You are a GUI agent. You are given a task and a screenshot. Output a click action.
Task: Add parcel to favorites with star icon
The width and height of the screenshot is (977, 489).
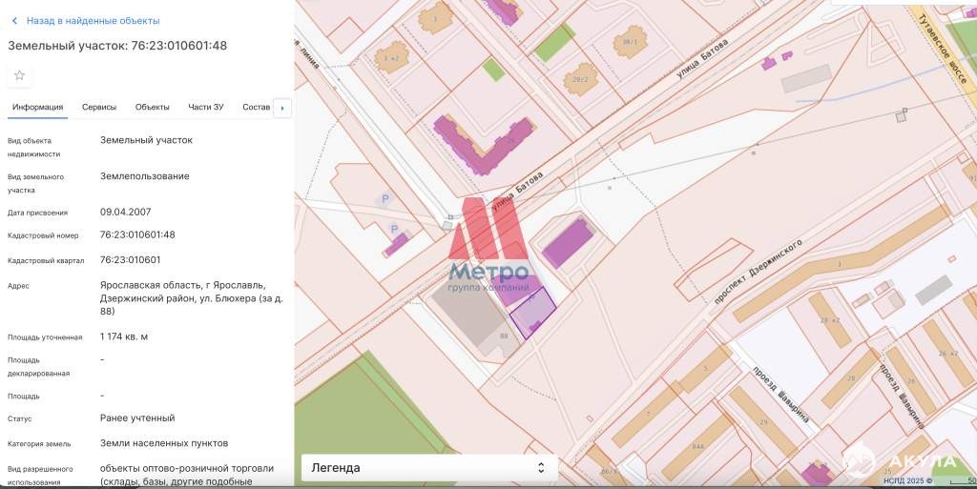pyautogui.click(x=19, y=75)
